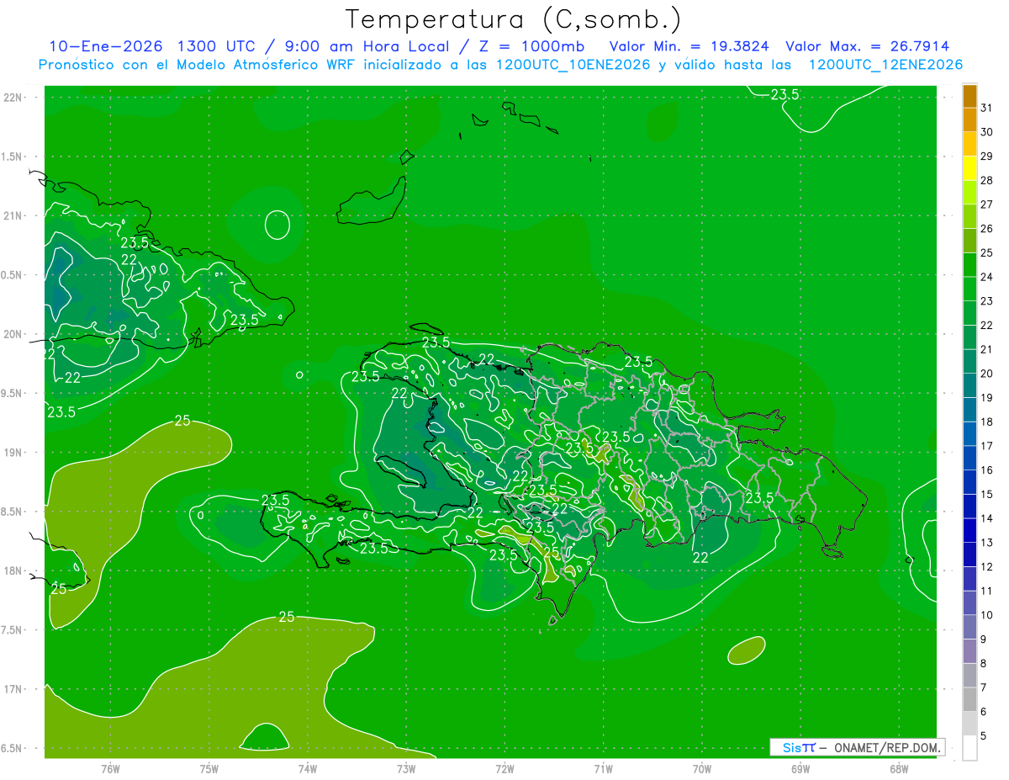Viewport: 1009px width, 780px height.
Task: Click the "69W" longitude axis label
Action: 800,769
